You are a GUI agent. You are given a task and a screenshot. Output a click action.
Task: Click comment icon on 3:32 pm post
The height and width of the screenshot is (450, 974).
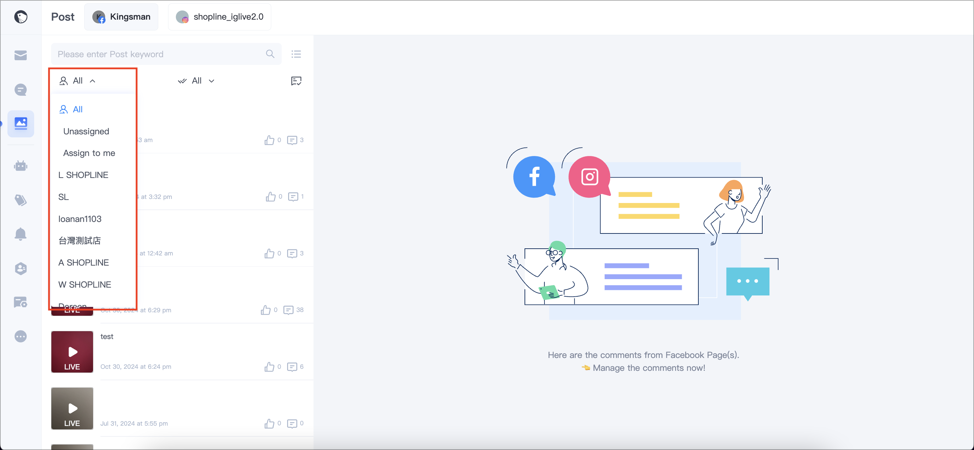293,197
